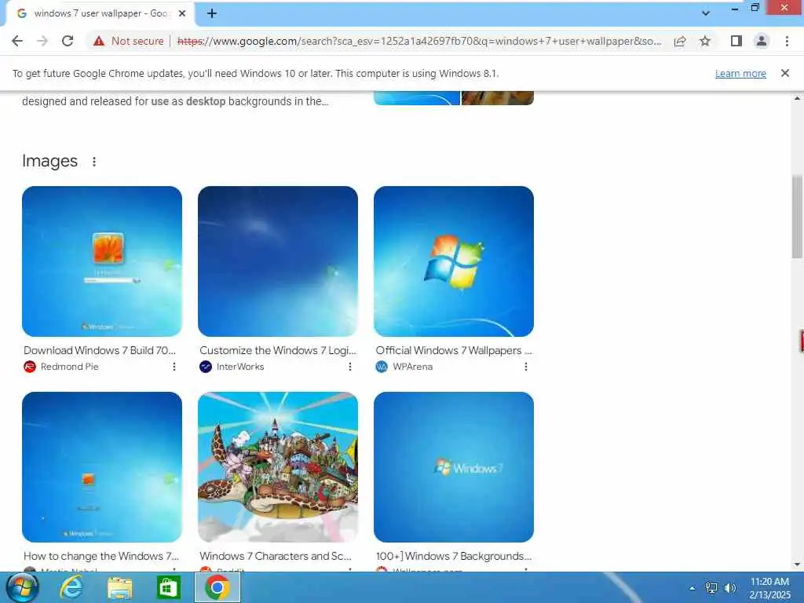Open File Explorer from taskbar
Image resolution: width=804 pixels, height=603 pixels.
(x=119, y=587)
